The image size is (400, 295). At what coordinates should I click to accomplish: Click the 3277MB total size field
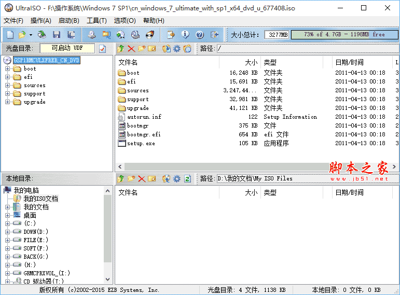(x=277, y=35)
